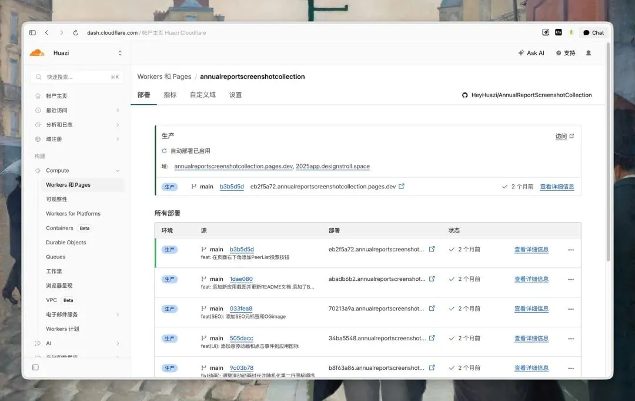Open commit 033fea8 link
The height and width of the screenshot is (401, 635).
pos(241,309)
